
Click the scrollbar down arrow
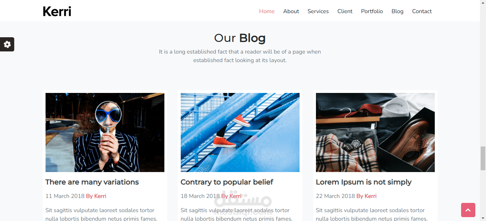pos(483,218)
